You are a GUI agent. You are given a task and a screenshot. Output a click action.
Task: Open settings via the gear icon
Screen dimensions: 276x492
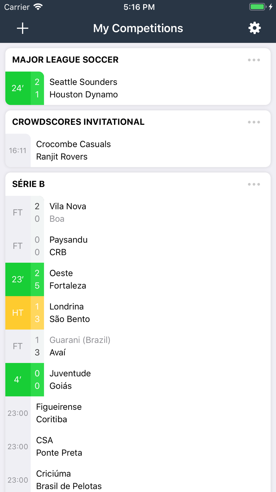pos(254,28)
